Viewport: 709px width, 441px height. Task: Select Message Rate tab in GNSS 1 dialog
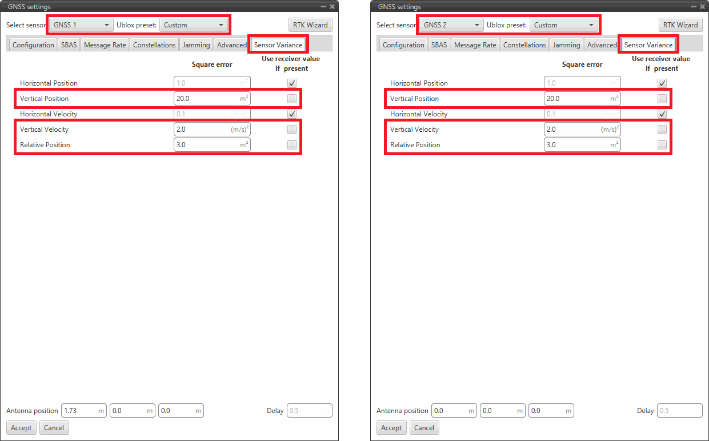point(105,45)
